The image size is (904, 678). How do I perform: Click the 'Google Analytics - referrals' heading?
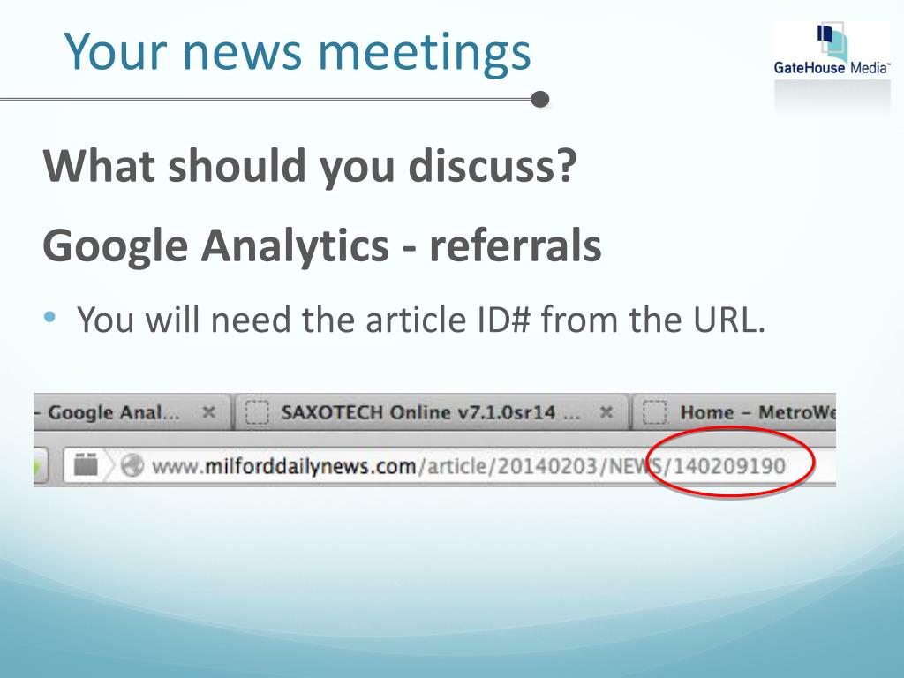click(x=322, y=245)
